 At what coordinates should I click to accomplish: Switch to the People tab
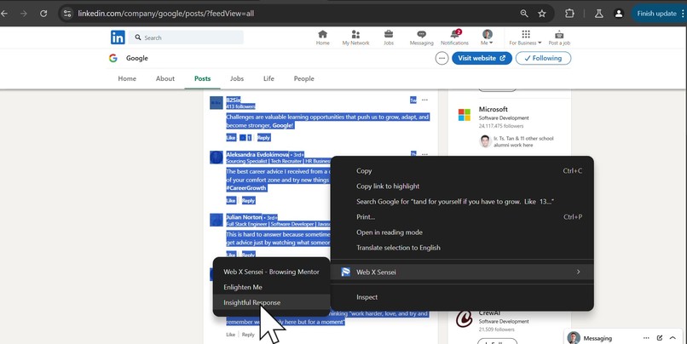(x=303, y=79)
